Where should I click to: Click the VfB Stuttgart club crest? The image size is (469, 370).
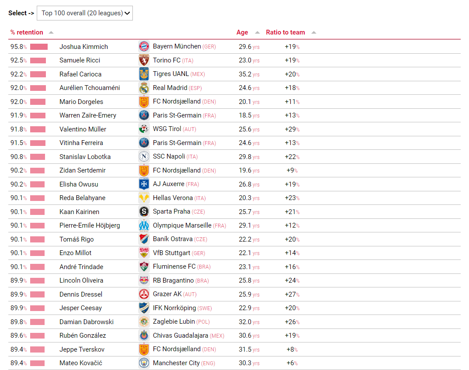pos(144,253)
